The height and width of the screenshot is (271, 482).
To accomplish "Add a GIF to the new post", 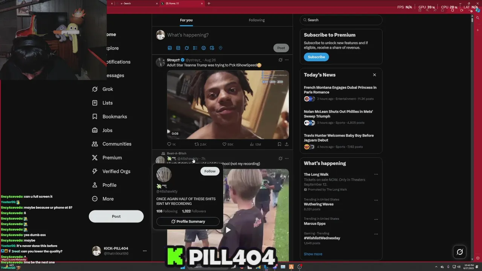I will click(x=178, y=48).
